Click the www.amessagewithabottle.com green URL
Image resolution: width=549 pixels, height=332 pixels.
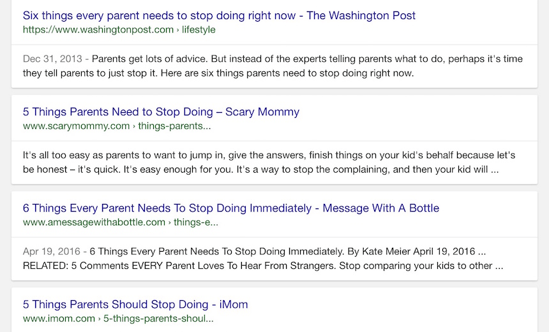click(x=94, y=222)
